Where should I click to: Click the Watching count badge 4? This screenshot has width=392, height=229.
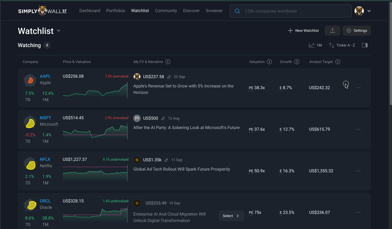(x=47, y=45)
